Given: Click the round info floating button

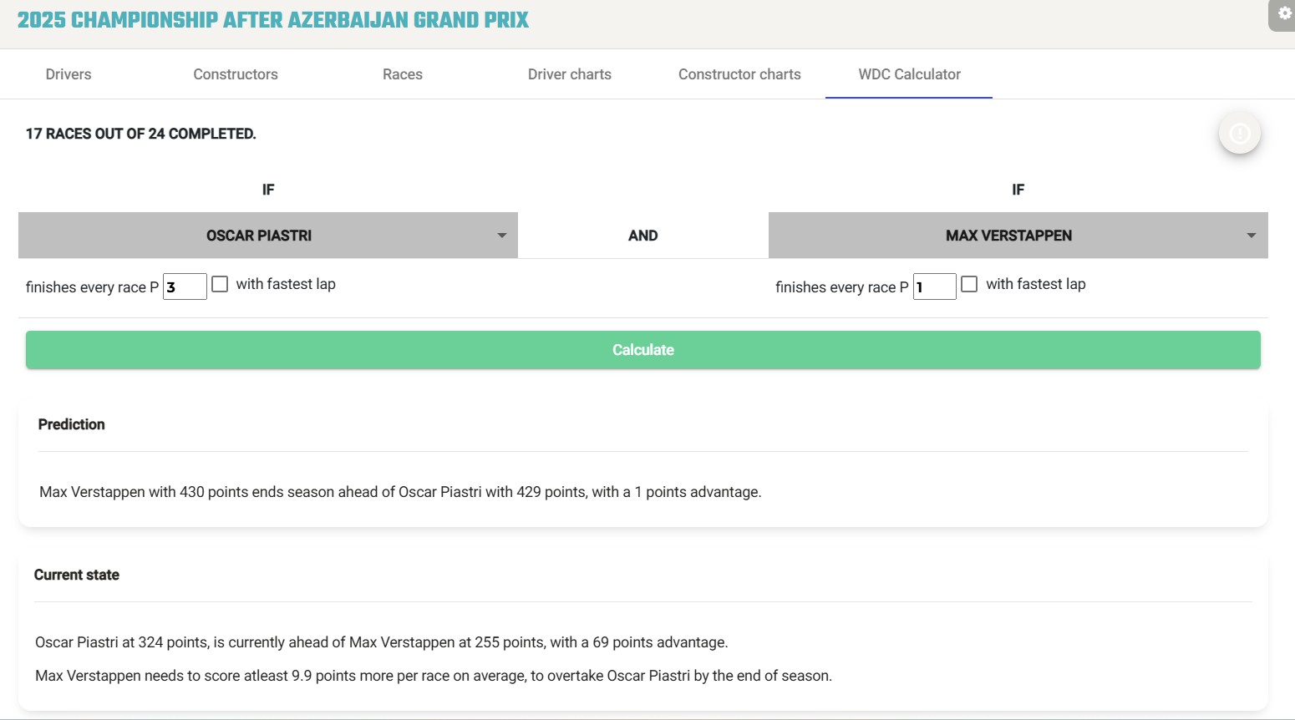Looking at the screenshot, I should (x=1240, y=133).
